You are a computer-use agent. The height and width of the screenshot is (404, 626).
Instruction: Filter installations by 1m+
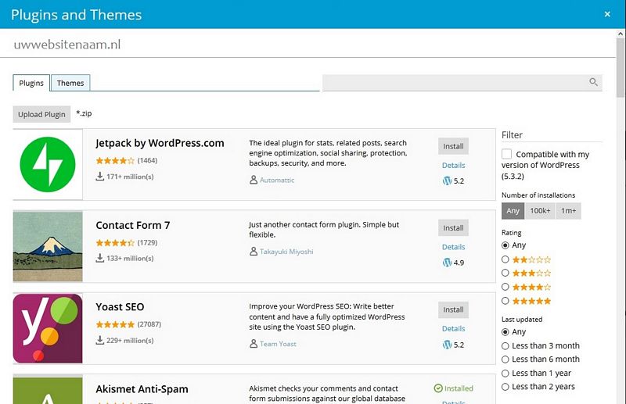point(569,210)
